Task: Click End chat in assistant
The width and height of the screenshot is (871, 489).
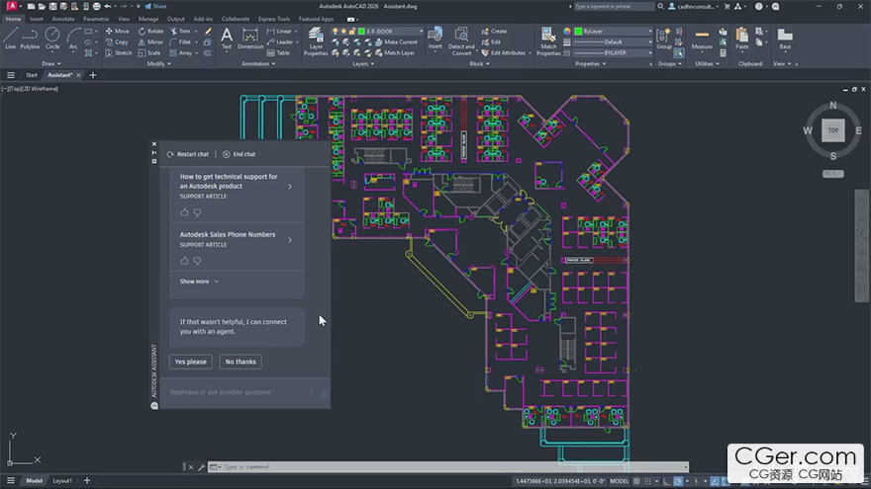Action: [x=240, y=154]
